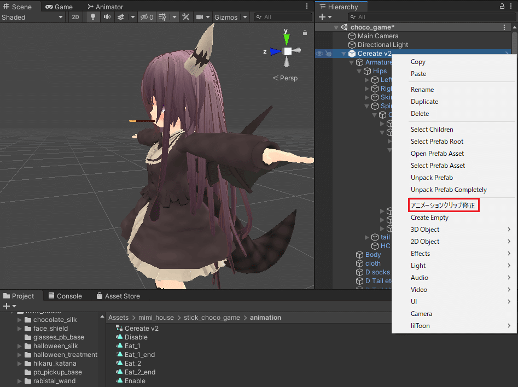Toggle scene lighting with the bulb icon
Screen dimensions: 518x387
(x=93, y=17)
